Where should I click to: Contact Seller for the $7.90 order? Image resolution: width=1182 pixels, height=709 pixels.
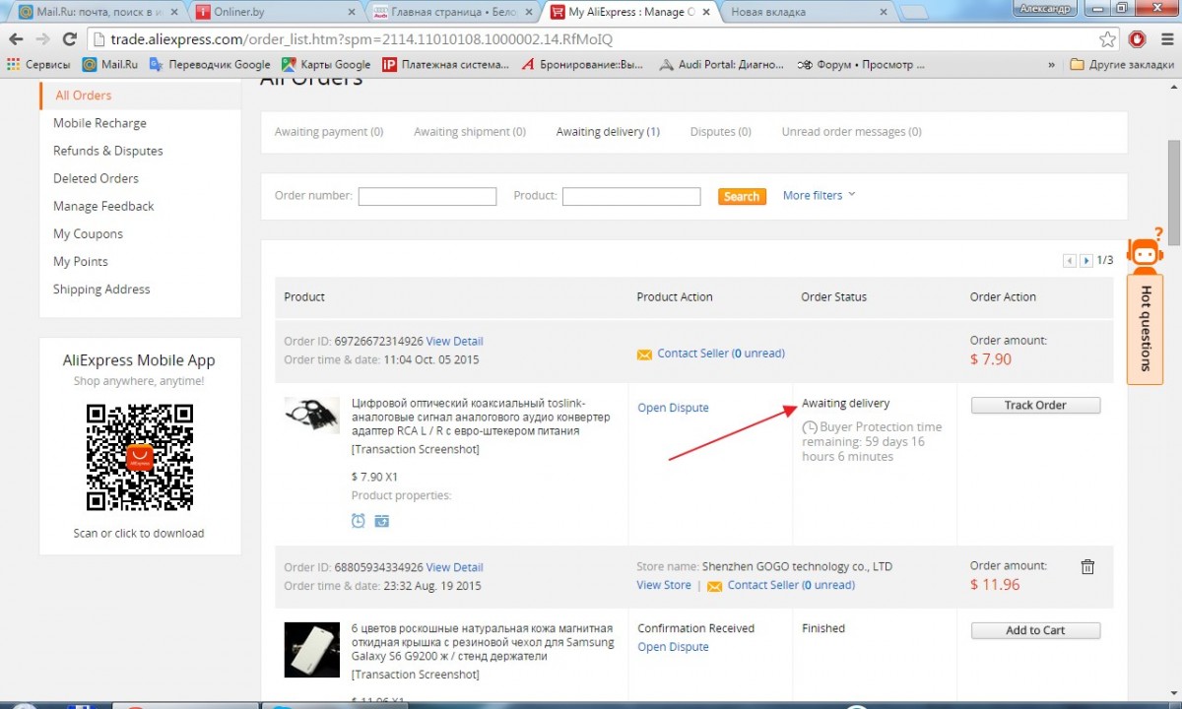click(x=721, y=353)
